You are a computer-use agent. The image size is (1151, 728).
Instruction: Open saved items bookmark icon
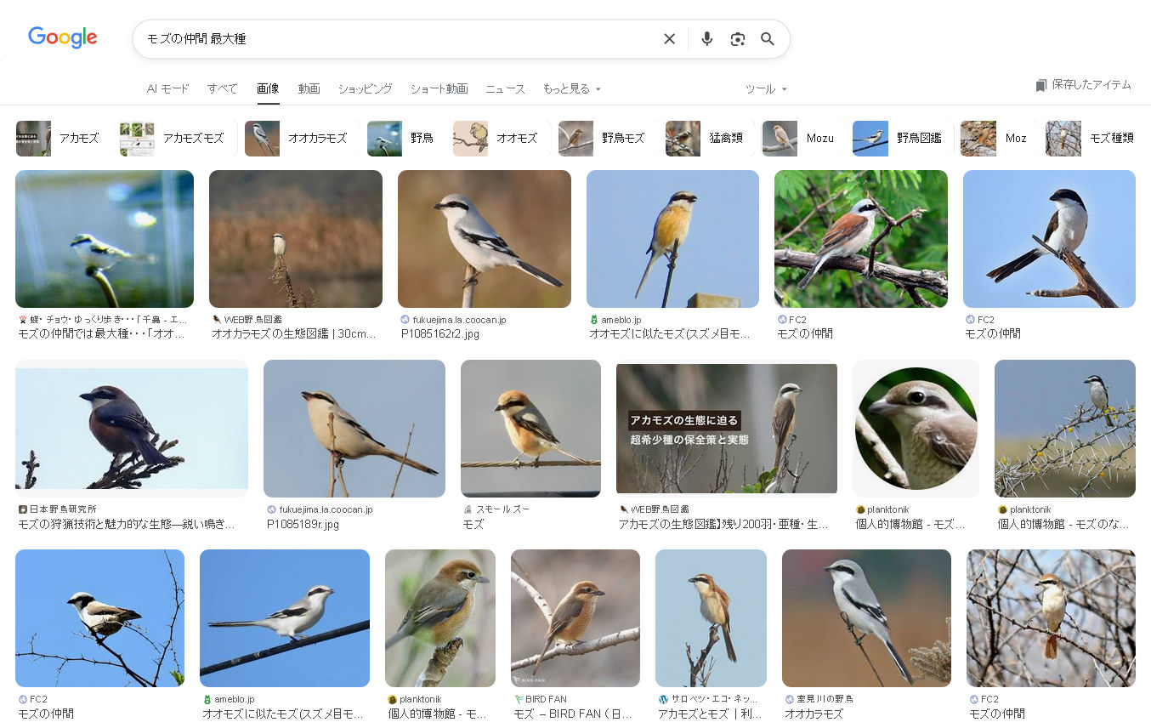(x=1041, y=85)
